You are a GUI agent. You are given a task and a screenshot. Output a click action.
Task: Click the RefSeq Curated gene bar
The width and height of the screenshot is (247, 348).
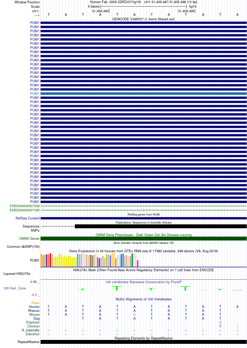pyautogui.click(x=144, y=218)
